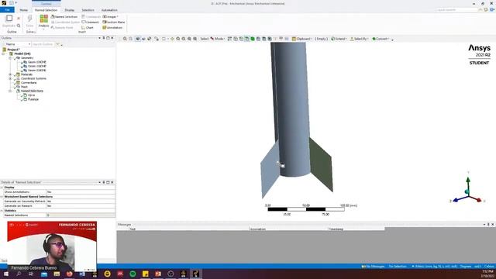The height and width of the screenshot is (279, 496).
Task: Open the File tab
Action: click(x=7, y=10)
